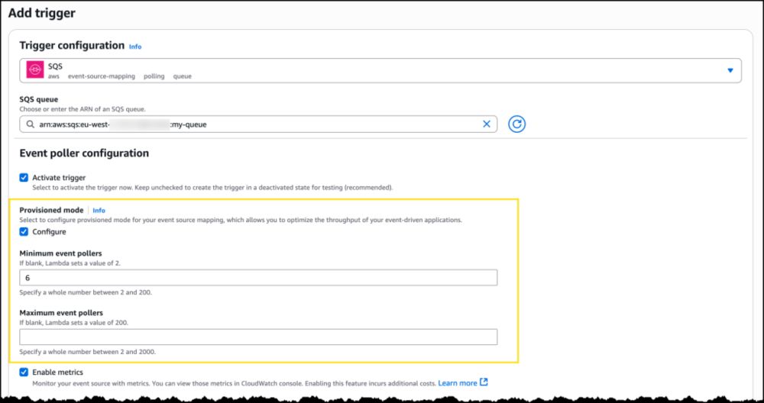Toggle the Activate trigger checkbox
Image resolution: width=764 pixels, height=403 pixels.
pos(24,178)
